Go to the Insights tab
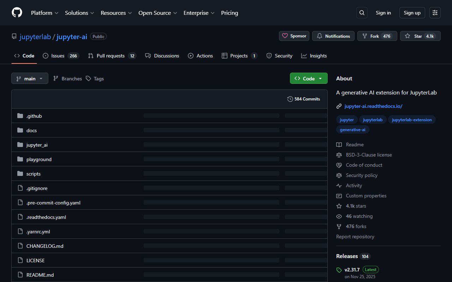452x282 pixels. (314, 56)
